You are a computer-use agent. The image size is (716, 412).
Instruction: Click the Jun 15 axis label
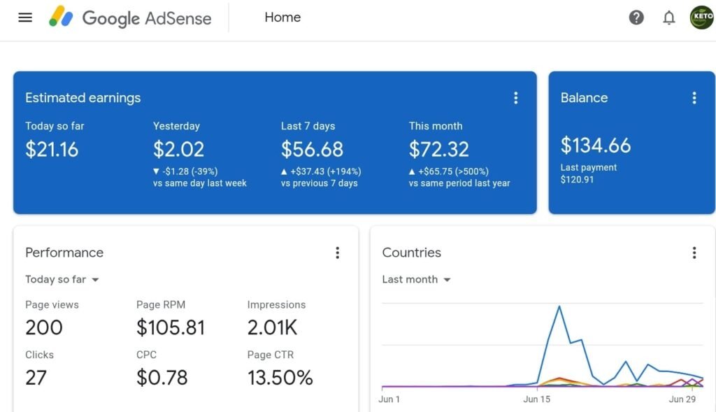[x=536, y=399]
